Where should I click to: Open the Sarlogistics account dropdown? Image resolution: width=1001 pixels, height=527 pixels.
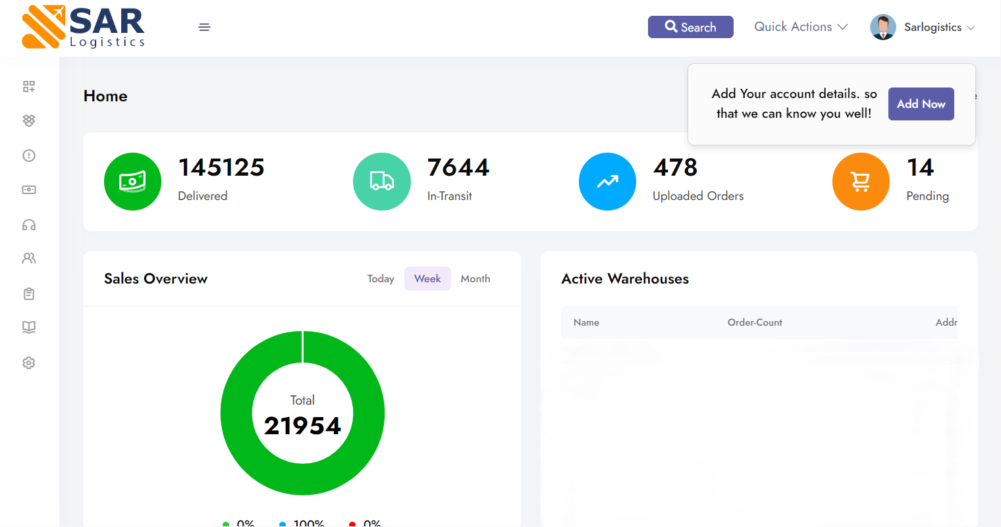click(x=938, y=27)
